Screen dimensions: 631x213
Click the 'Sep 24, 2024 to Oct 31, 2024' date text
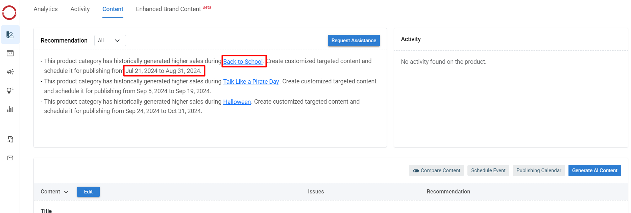pos(164,111)
